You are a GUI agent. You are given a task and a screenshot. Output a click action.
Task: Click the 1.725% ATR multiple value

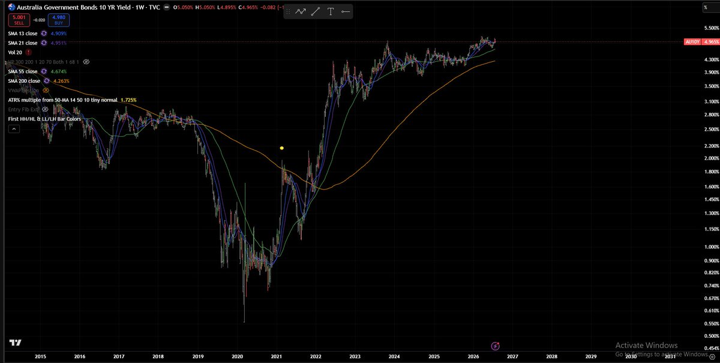pyautogui.click(x=128, y=100)
